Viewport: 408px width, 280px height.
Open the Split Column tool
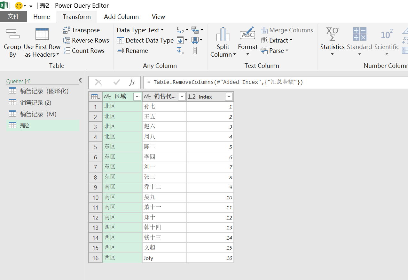pos(223,43)
